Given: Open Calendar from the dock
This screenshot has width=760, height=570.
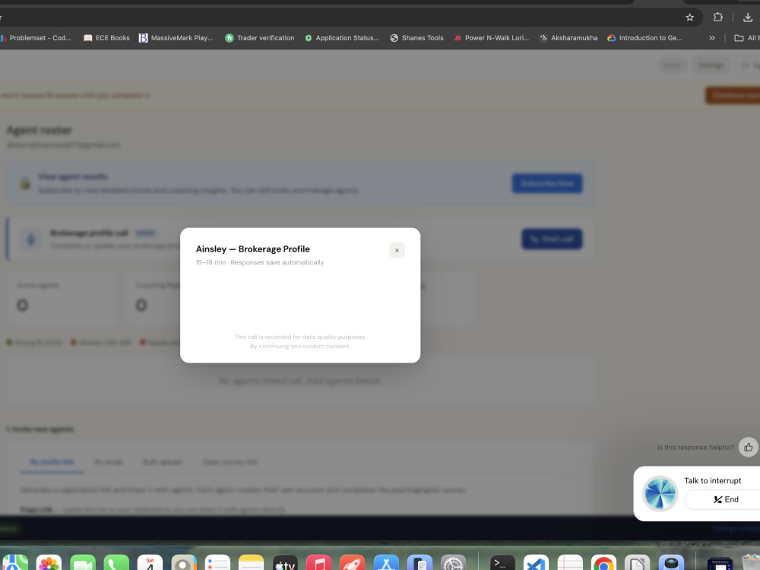Looking at the screenshot, I should point(150,563).
